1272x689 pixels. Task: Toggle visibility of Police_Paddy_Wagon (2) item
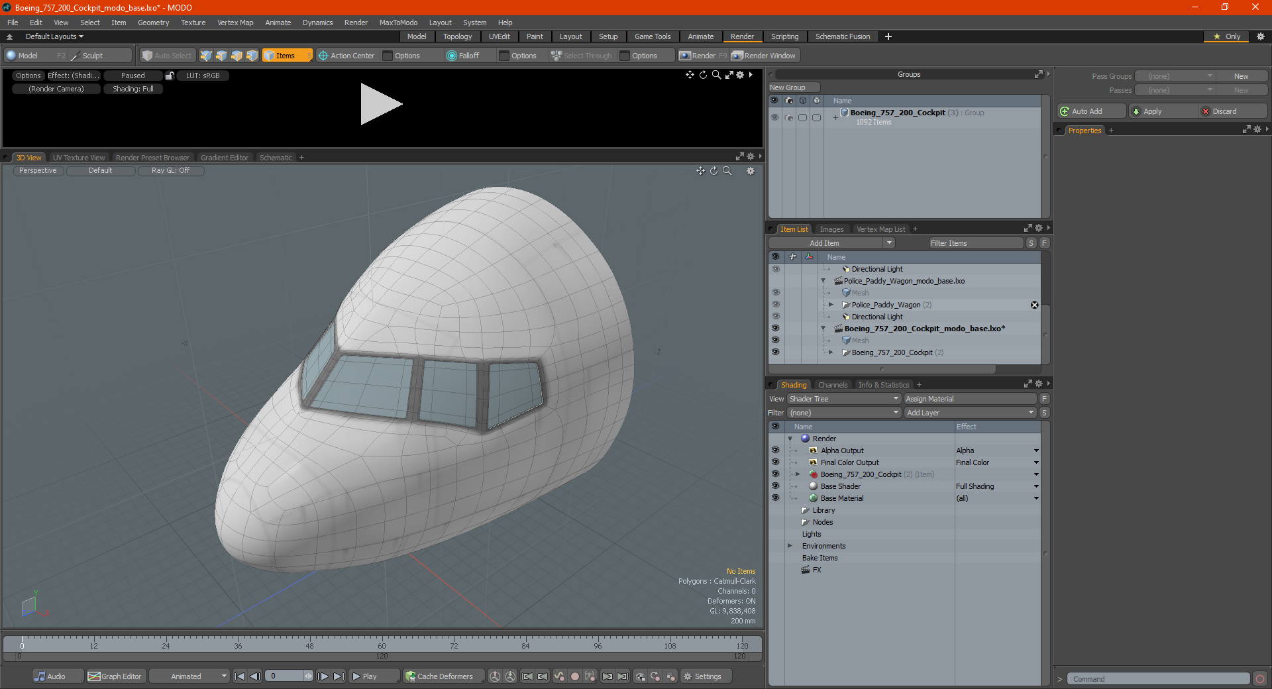[x=775, y=305]
